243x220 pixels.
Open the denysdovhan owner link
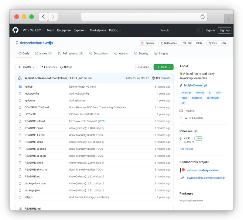pos(31,43)
